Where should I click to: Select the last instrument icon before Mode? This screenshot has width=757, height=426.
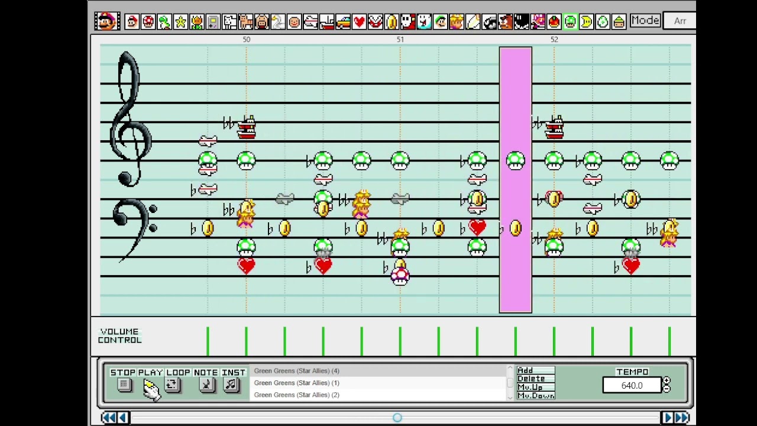click(619, 22)
